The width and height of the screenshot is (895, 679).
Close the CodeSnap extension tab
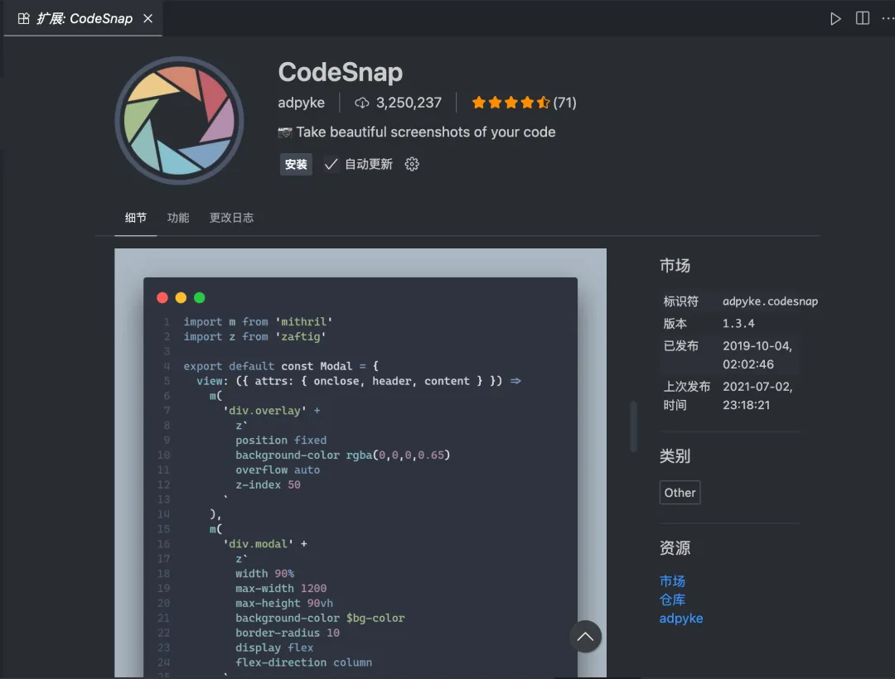[x=148, y=18]
